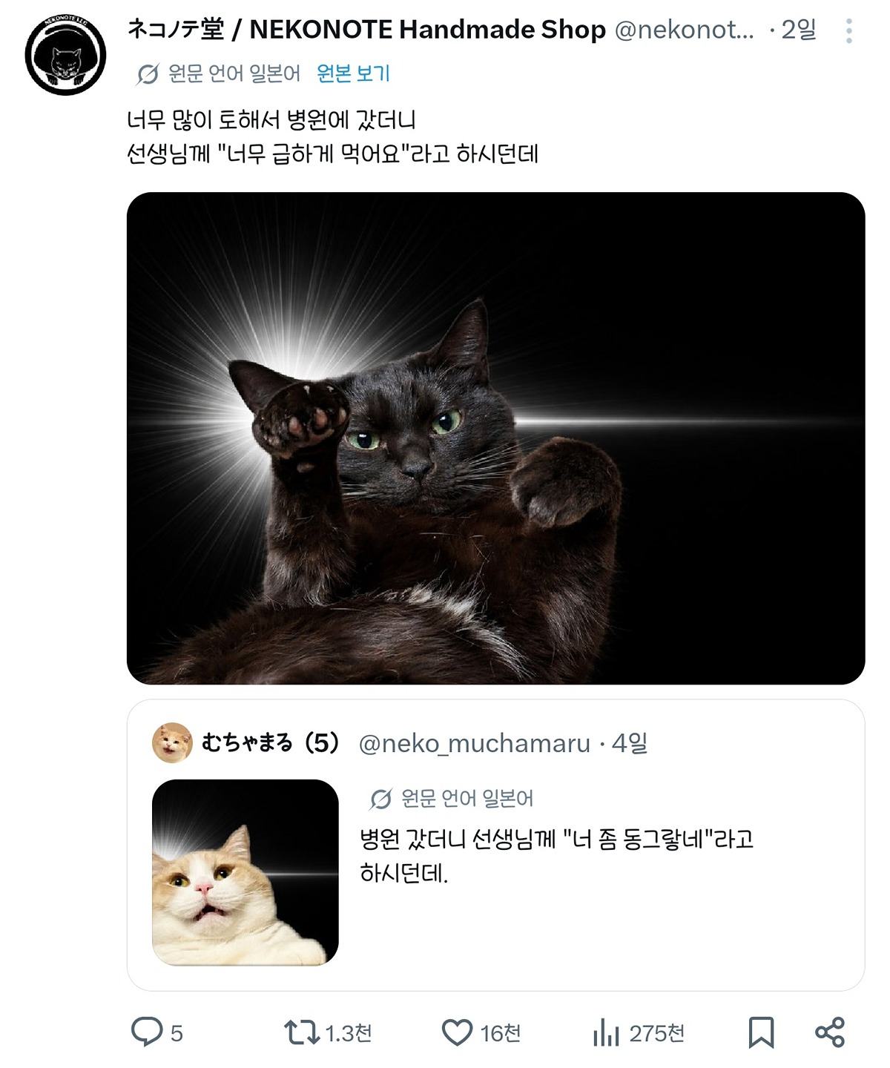
Task: Open the quoted tweet's orange cat thumbnail
Action: pos(245,872)
